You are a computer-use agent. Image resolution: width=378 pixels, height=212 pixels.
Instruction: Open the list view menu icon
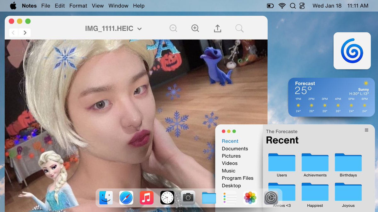(366, 130)
